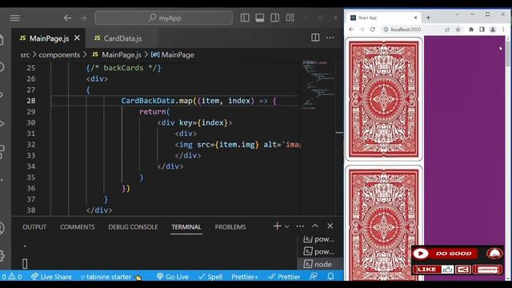Open notifications bell in status bar

pyautogui.click(x=330, y=276)
